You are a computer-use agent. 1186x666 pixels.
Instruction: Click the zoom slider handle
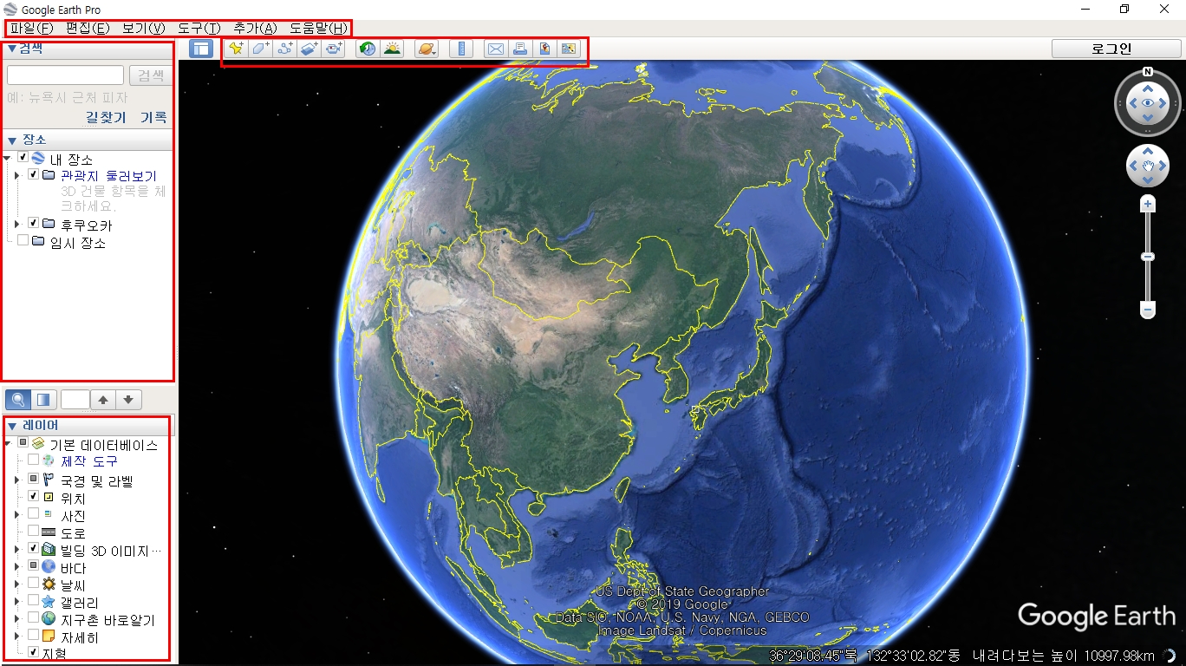point(1148,257)
